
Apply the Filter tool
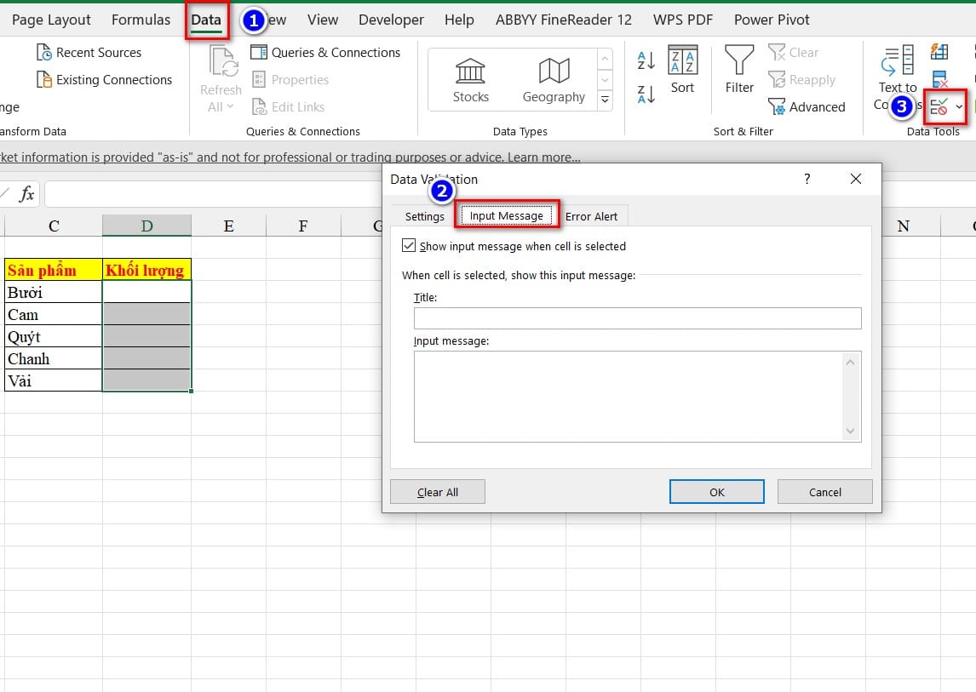738,72
